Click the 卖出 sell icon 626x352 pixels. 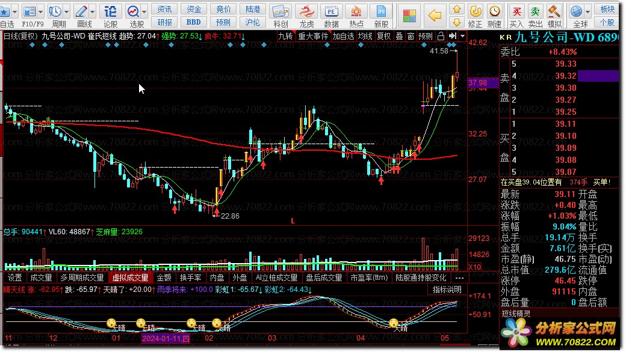coord(535,11)
